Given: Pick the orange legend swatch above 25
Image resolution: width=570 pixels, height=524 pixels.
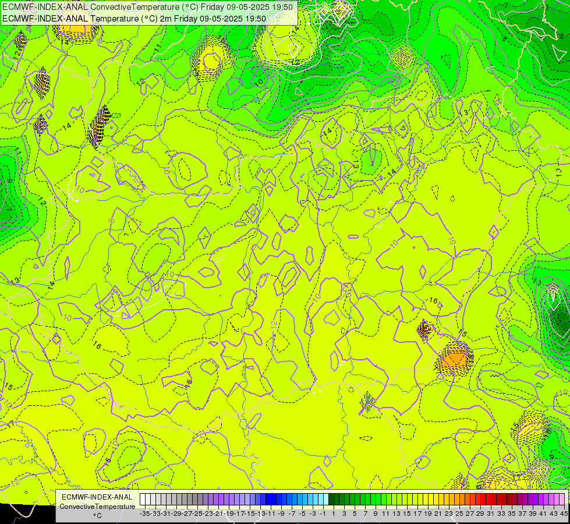Looking at the screenshot, I should 457,499.
